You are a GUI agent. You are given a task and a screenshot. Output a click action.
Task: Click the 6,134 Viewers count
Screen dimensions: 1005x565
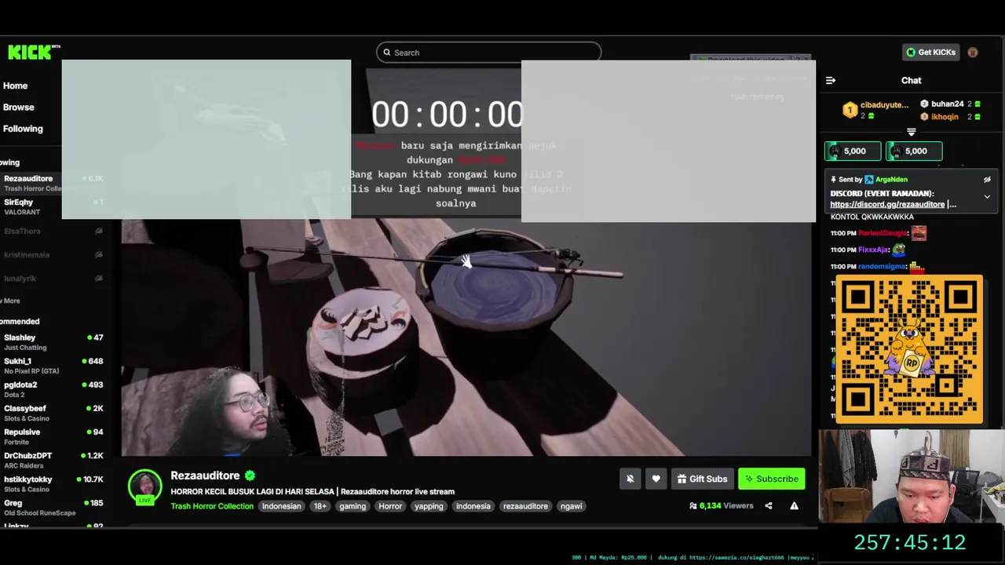(x=725, y=506)
